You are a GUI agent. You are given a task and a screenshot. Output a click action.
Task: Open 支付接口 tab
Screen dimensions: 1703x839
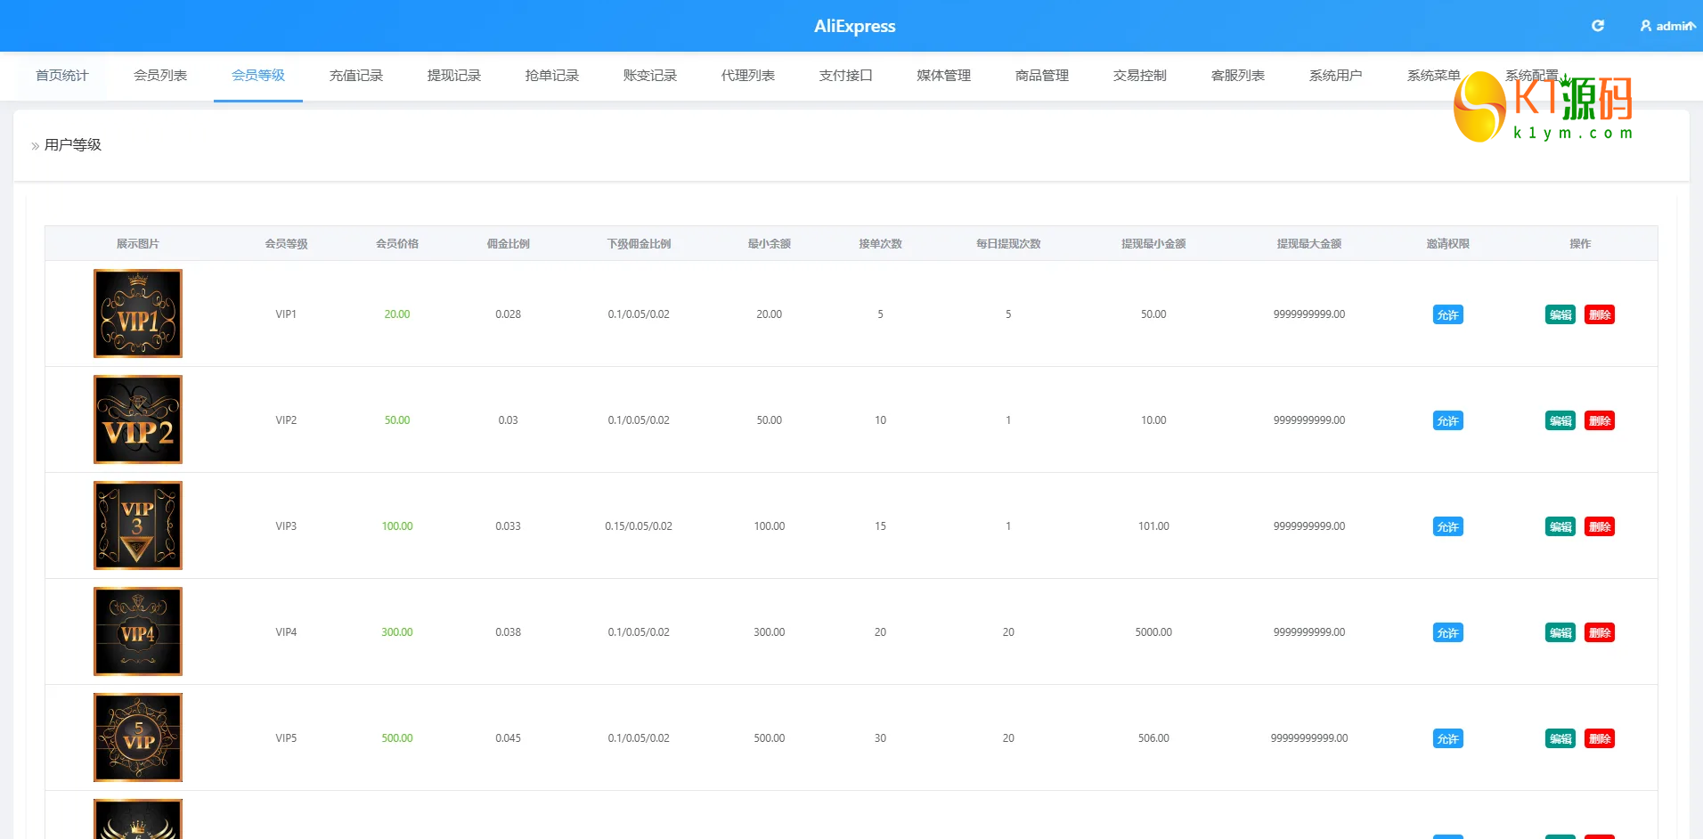846,76
